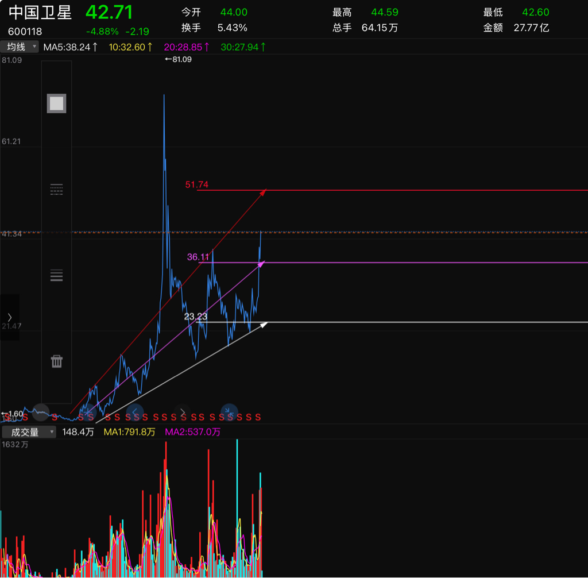Open the 均线 indicator dropdown

pos(19,47)
